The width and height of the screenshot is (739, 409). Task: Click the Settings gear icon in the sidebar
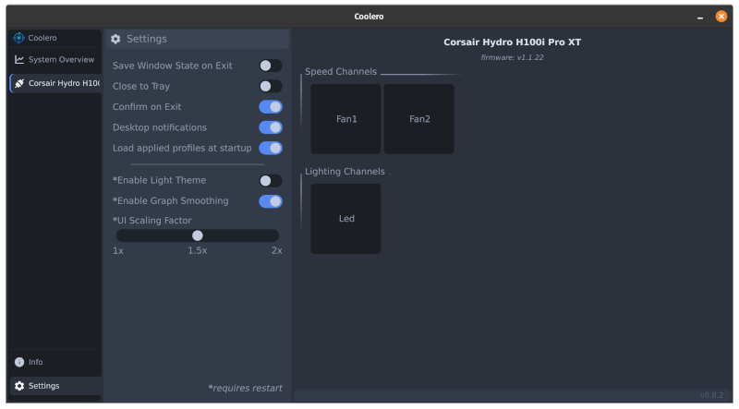(19, 386)
